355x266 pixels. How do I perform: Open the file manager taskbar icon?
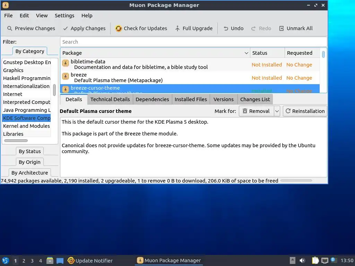50,260
